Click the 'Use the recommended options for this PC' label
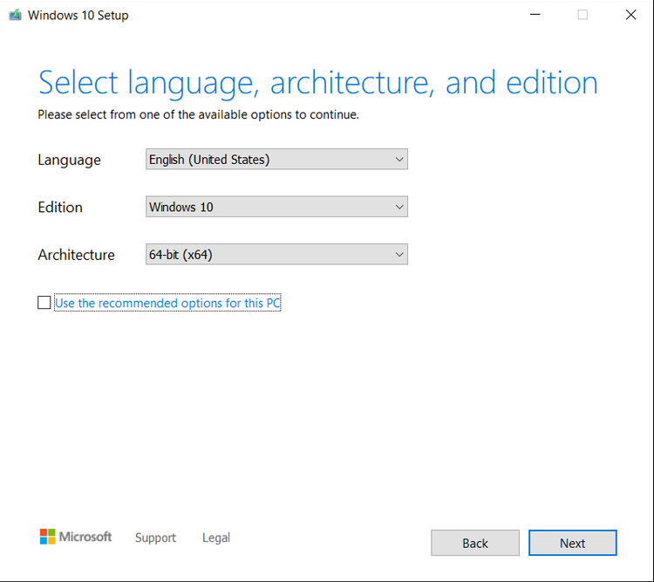 pyautogui.click(x=167, y=303)
